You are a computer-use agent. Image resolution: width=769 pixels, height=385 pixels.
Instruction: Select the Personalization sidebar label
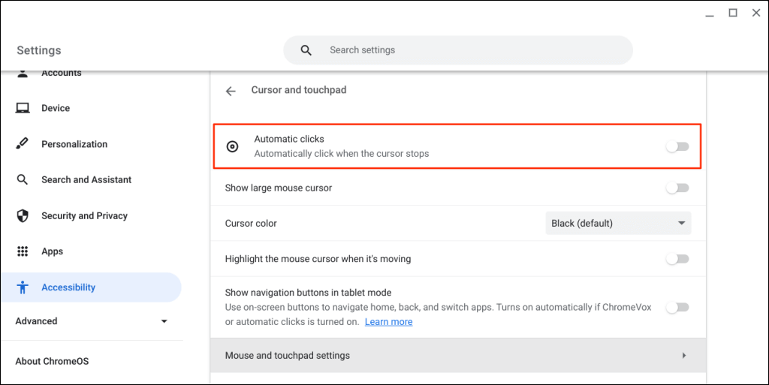[74, 144]
